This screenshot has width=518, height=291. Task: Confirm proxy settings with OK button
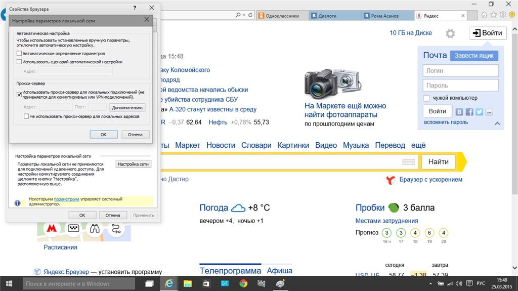point(103,135)
